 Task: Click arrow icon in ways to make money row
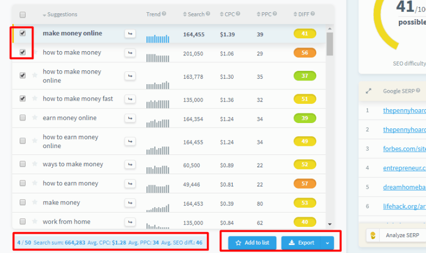point(130,165)
